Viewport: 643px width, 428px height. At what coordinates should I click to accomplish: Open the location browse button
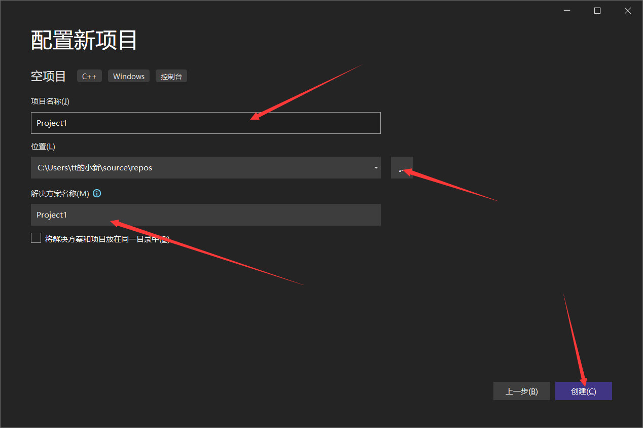pos(402,167)
